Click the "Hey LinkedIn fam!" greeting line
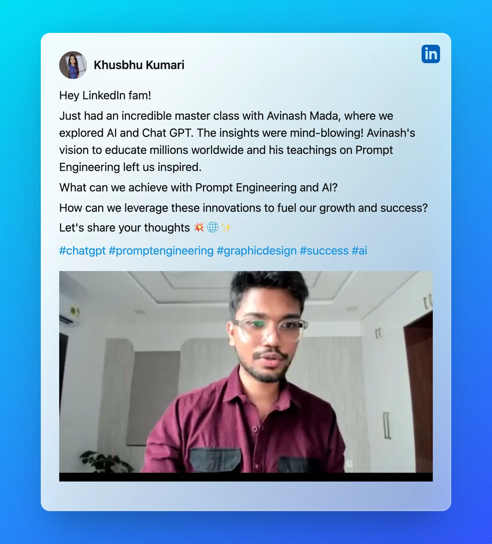Viewport: 492px width, 544px height. (105, 95)
